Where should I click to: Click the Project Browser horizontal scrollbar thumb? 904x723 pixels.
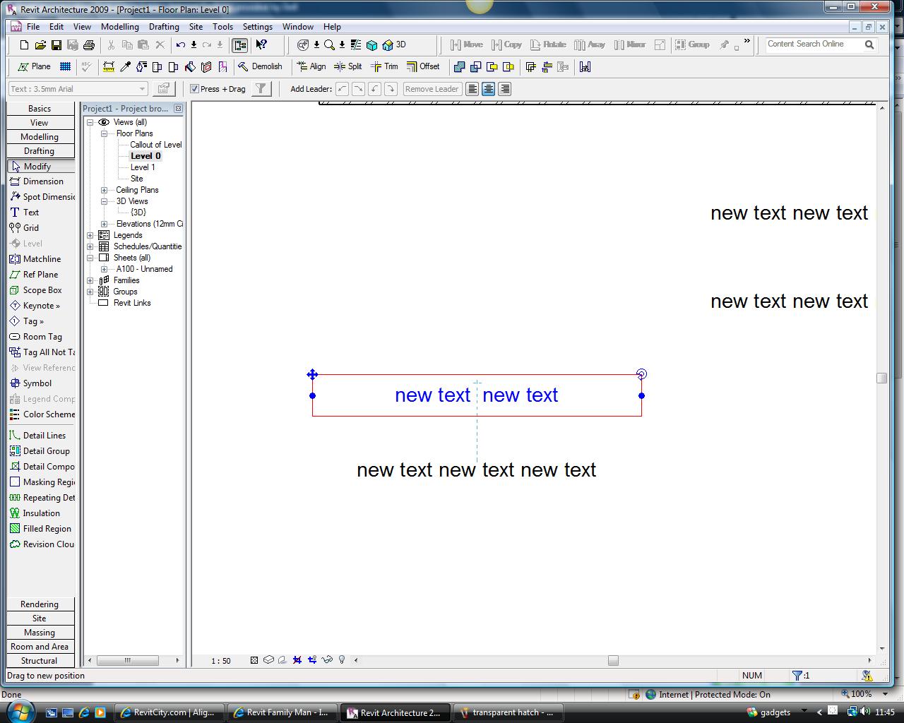coord(127,660)
